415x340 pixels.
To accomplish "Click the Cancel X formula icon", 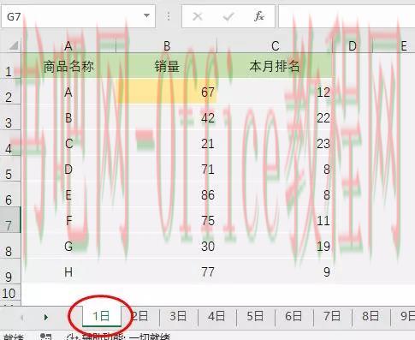I will [198, 16].
